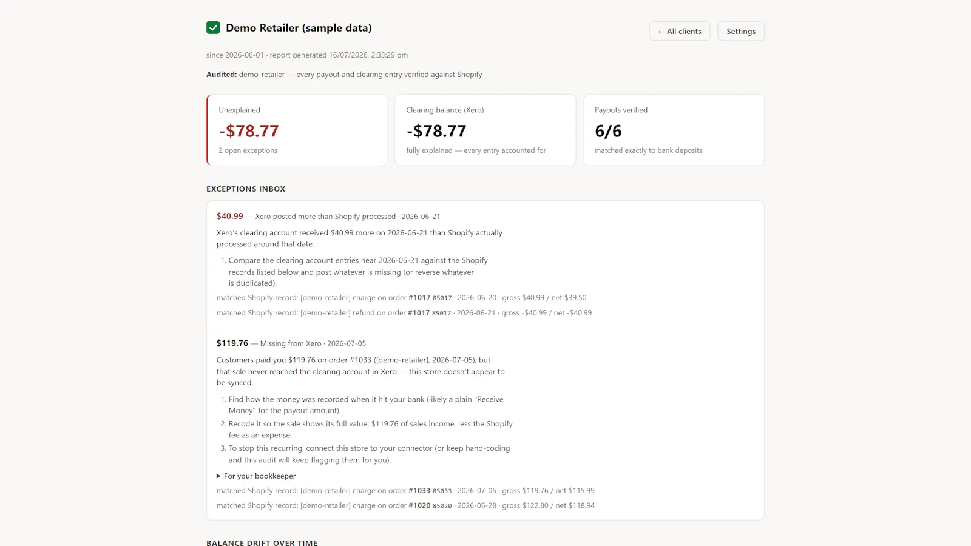Click the green checkmark logo icon
971x546 pixels.
pos(213,27)
